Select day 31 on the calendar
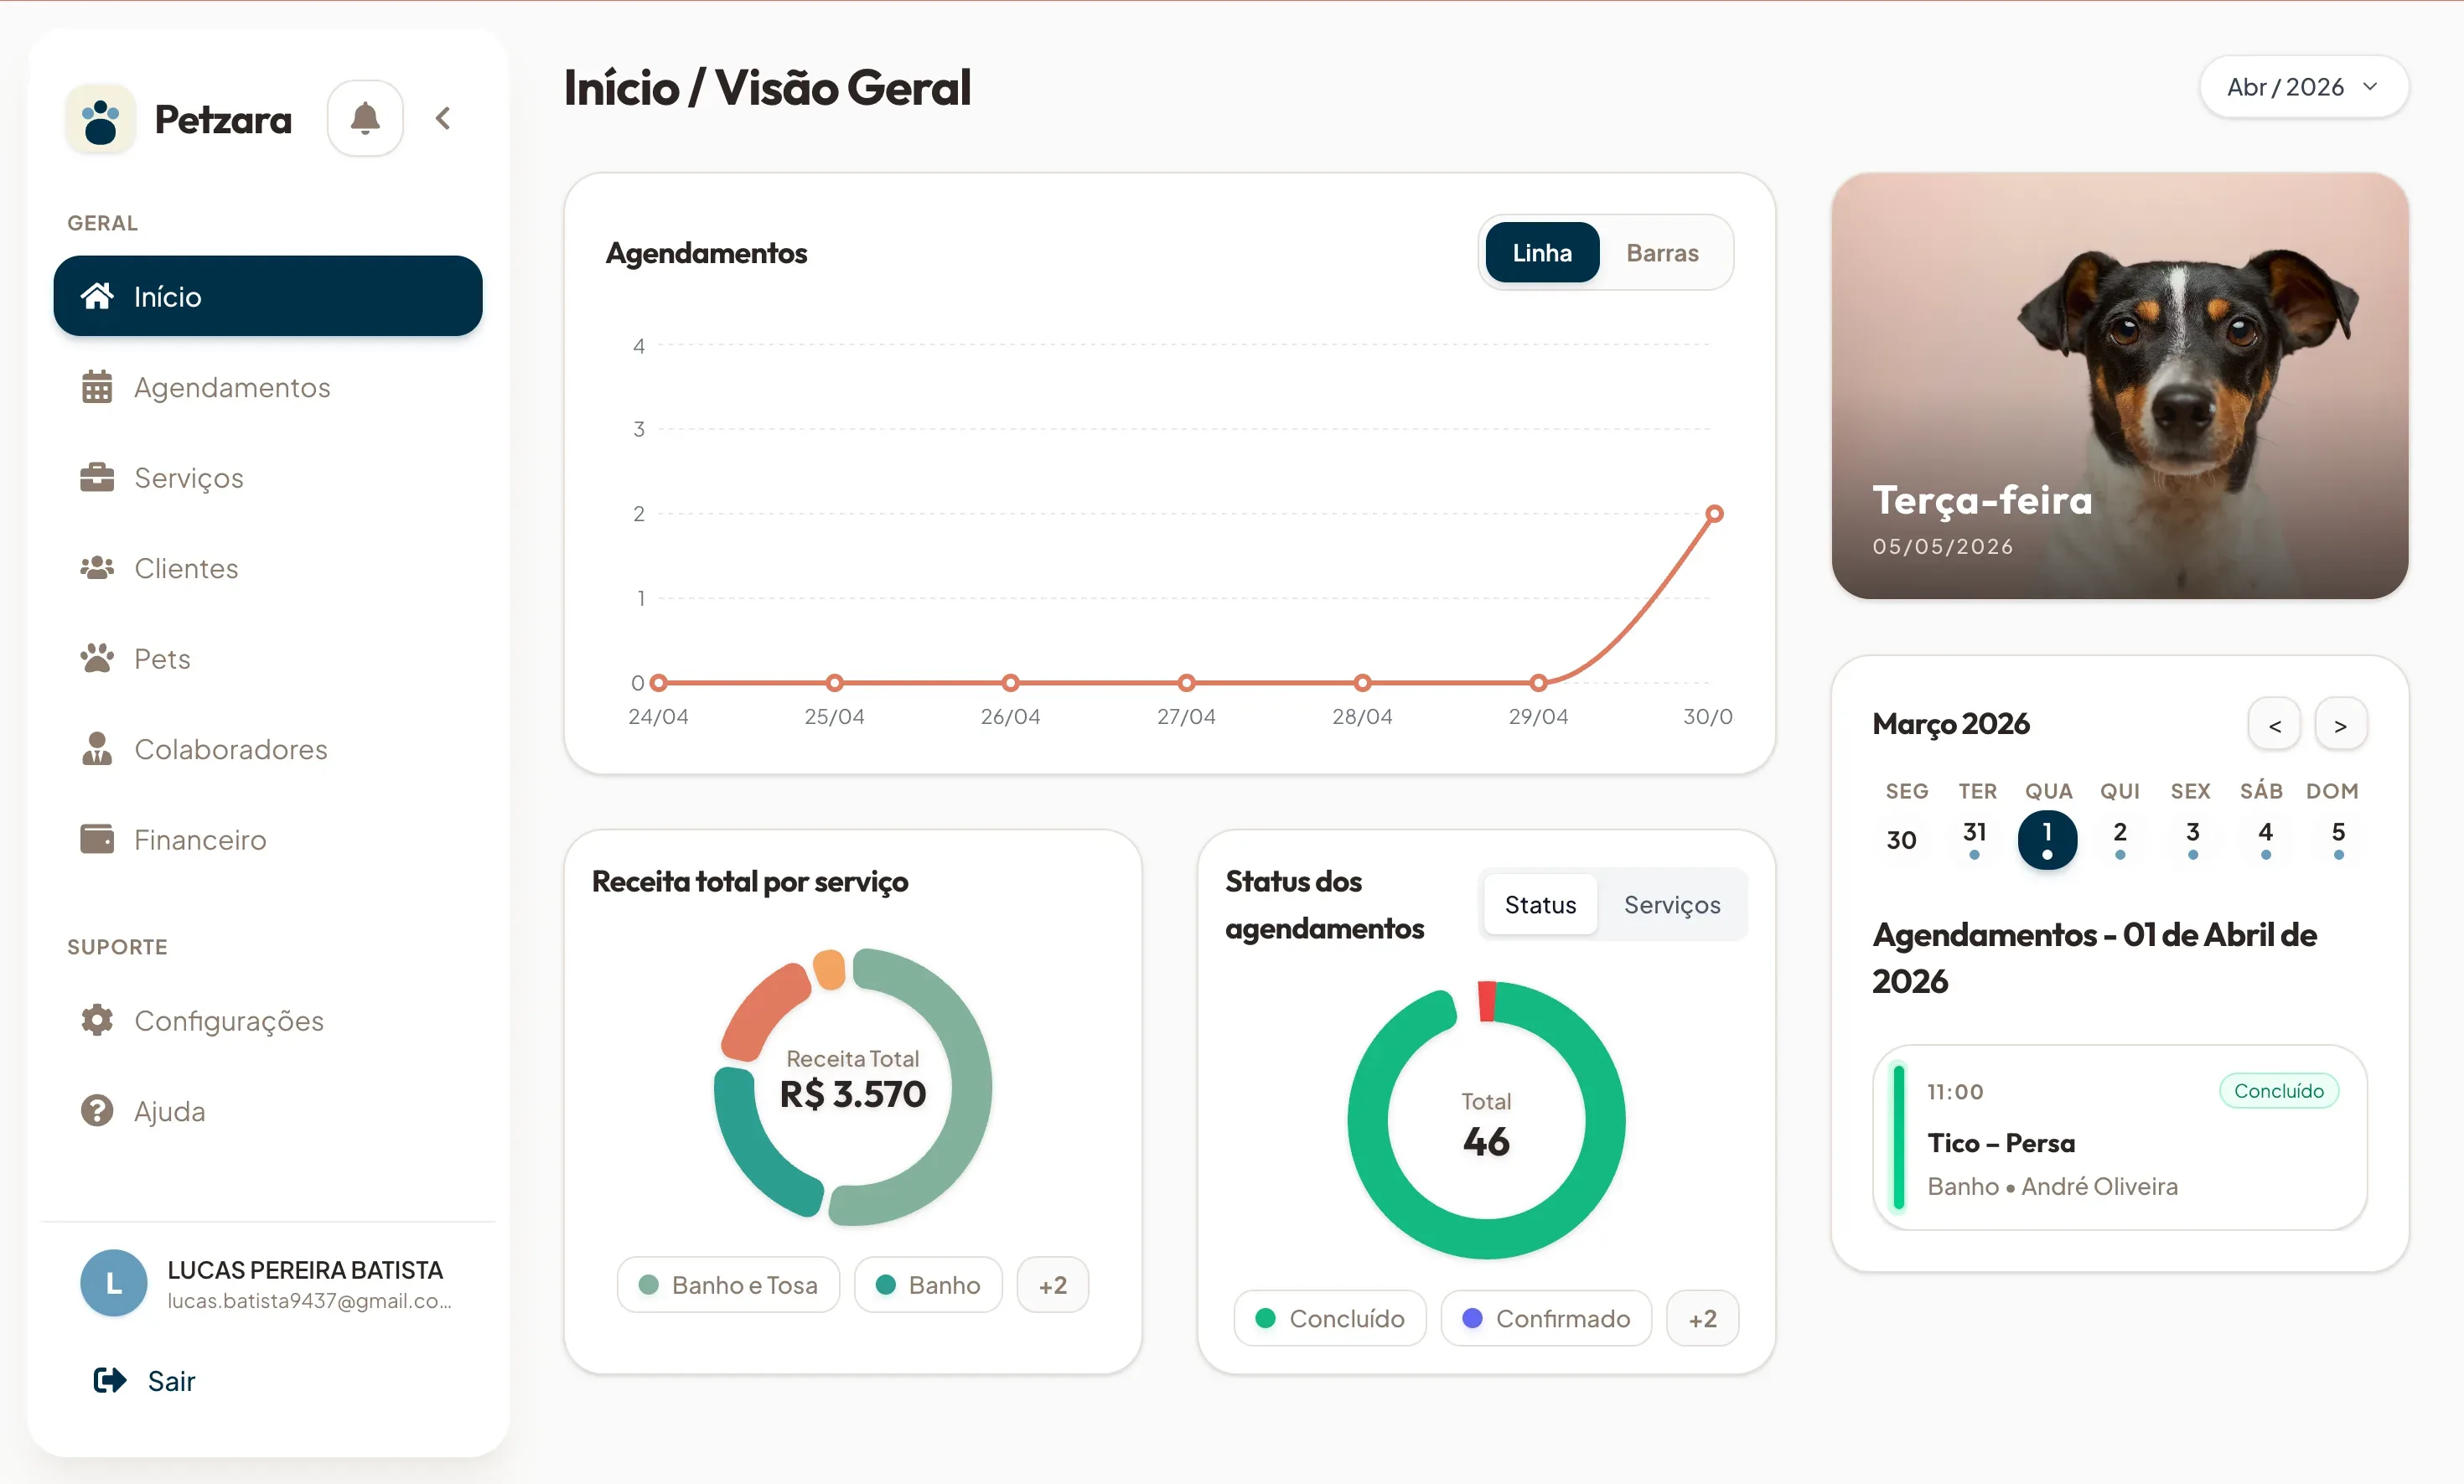The image size is (2464, 1484). pyautogui.click(x=1974, y=839)
